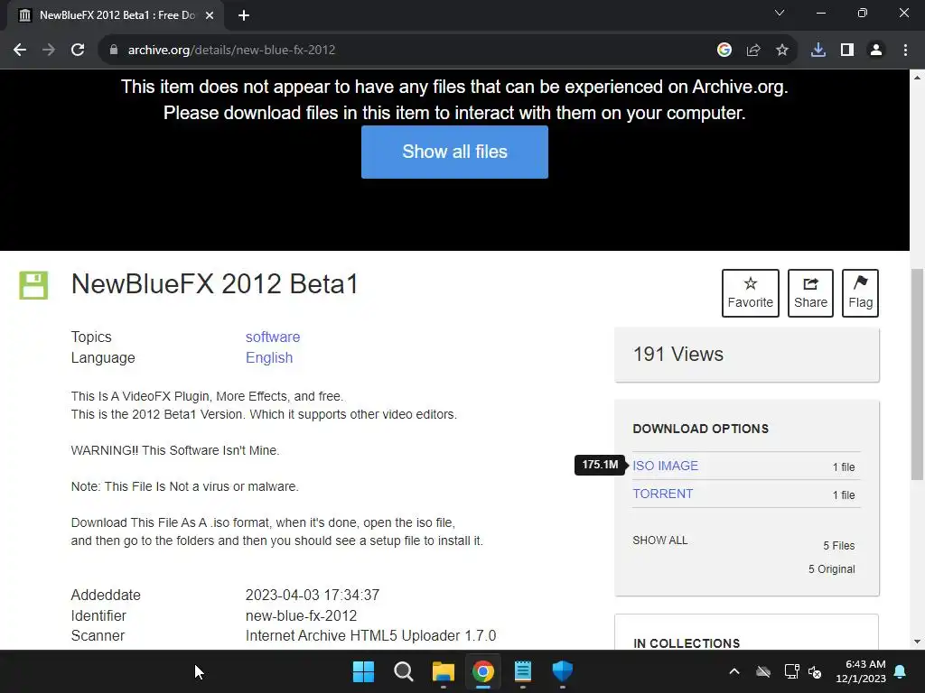
Task: Click Chrome icon in taskbar
Action: tap(482, 671)
